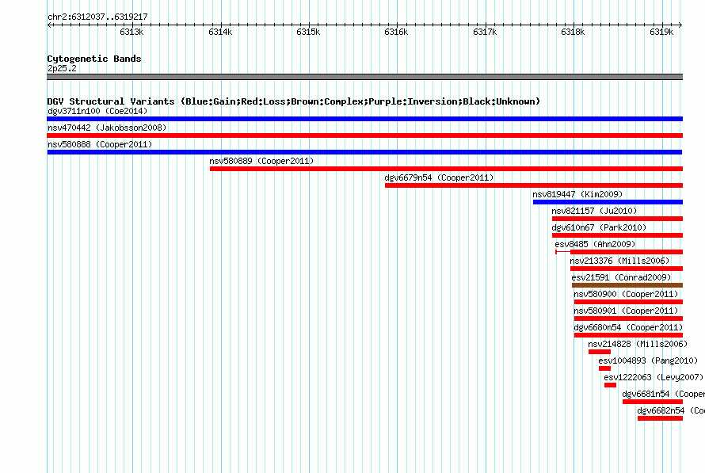Select the nsv580901 (Cooper2011) label
Image resolution: width=705 pixels, height=473 pixels.
click(x=626, y=311)
